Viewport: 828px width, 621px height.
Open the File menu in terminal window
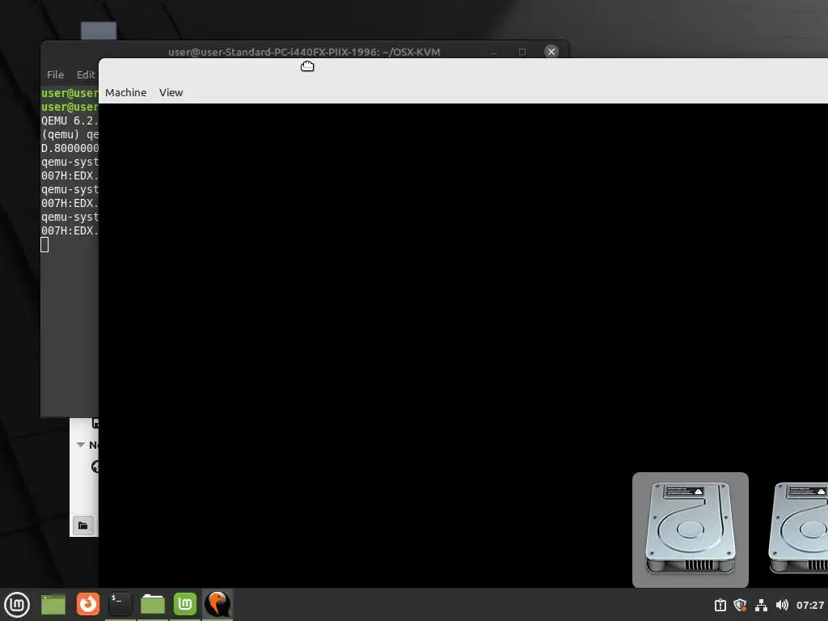coord(55,74)
